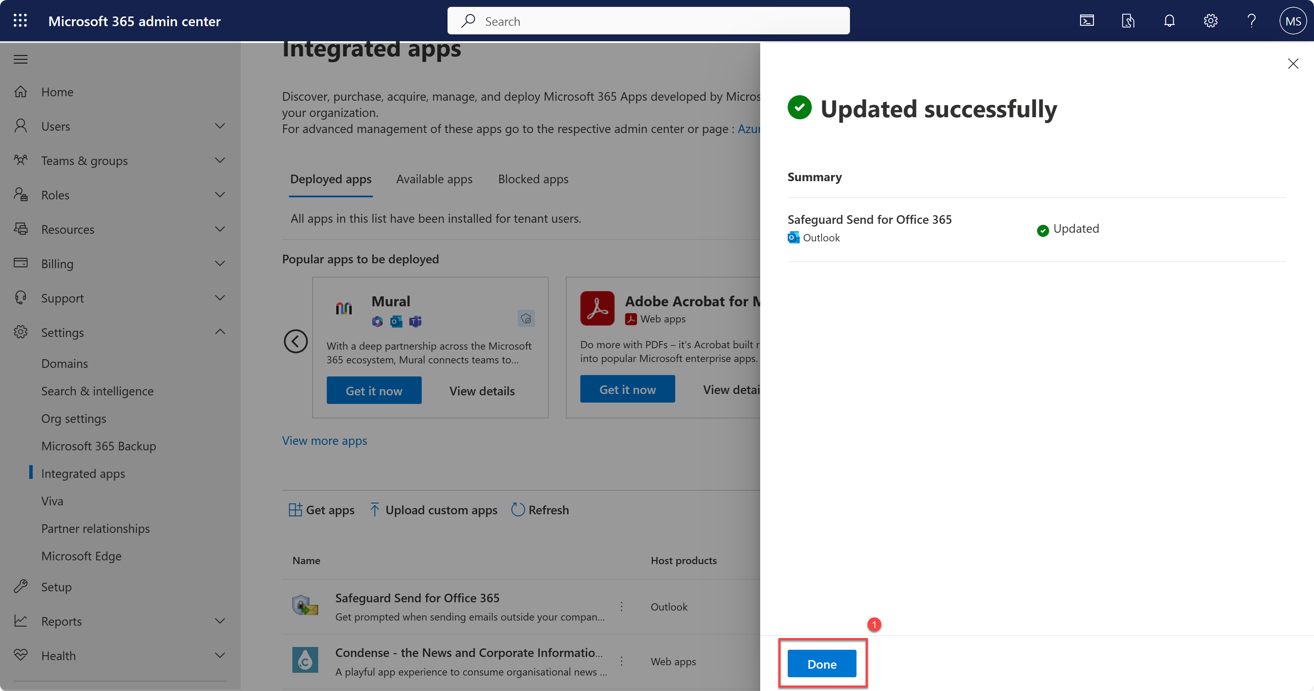Expand the Teams & groups chevron

pos(220,160)
